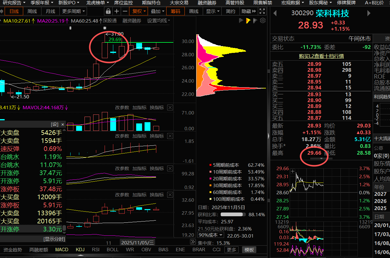Click 融资融券 link above chart
The width and height of the screenshot is (390, 258).
tap(132, 21)
